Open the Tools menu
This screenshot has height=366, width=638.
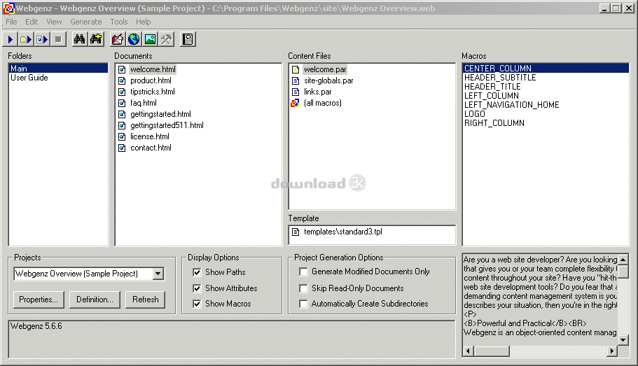pyautogui.click(x=119, y=22)
